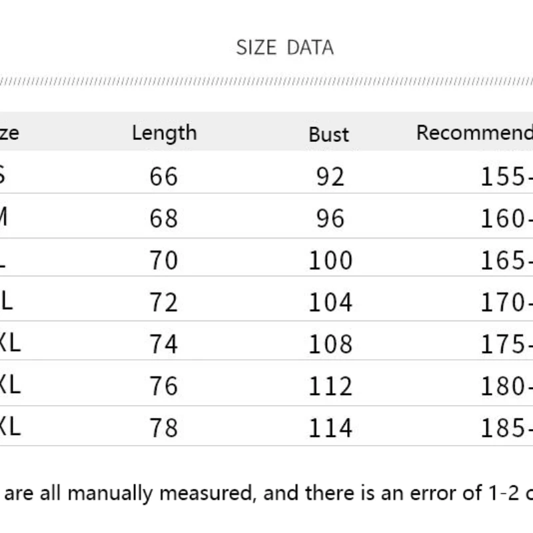
Task: Click the recommended height starting with 185
Action: click(506, 428)
